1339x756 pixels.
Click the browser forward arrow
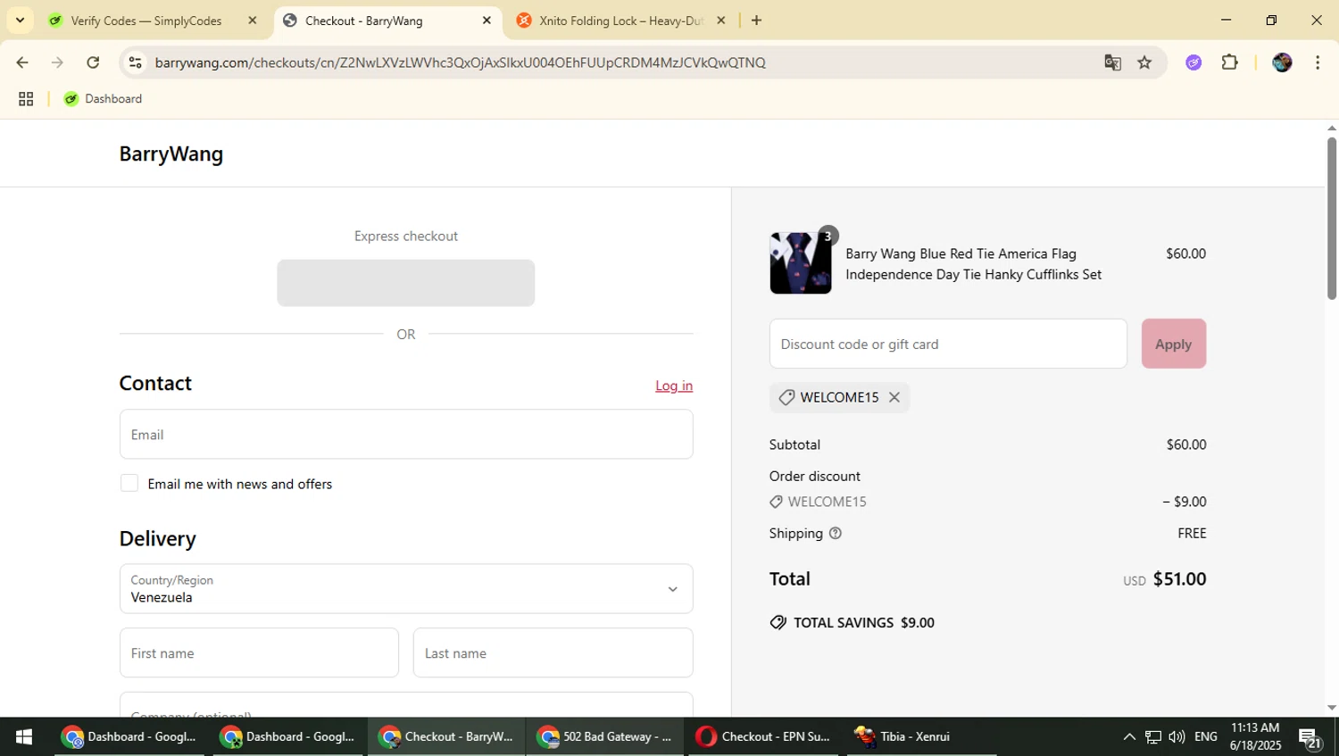click(57, 62)
